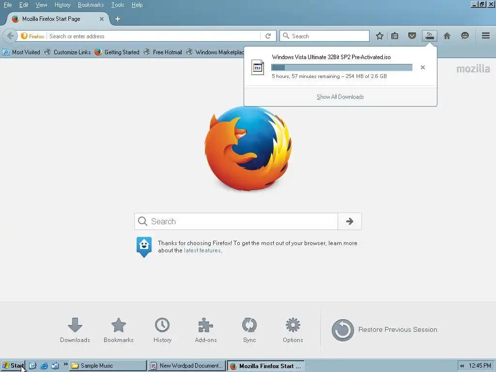496x372 pixels.
Task: Open Sync from start page shortcuts
Action: click(x=249, y=330)
